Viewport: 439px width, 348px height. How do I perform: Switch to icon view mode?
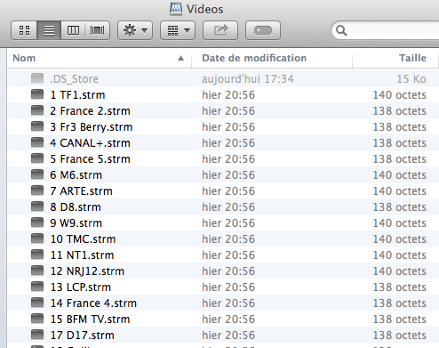[x=24, y=30]
